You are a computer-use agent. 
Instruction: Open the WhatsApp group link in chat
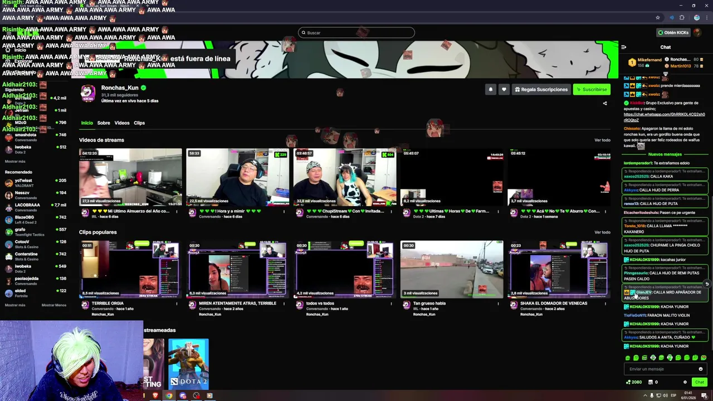(x=664, y=117)
